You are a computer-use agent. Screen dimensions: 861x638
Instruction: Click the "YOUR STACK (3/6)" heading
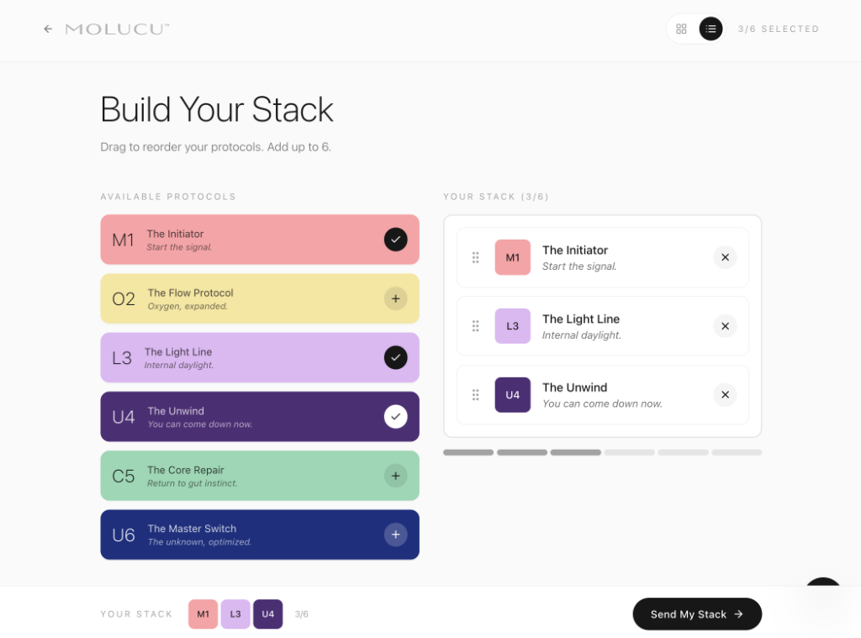tap(496, 197)
